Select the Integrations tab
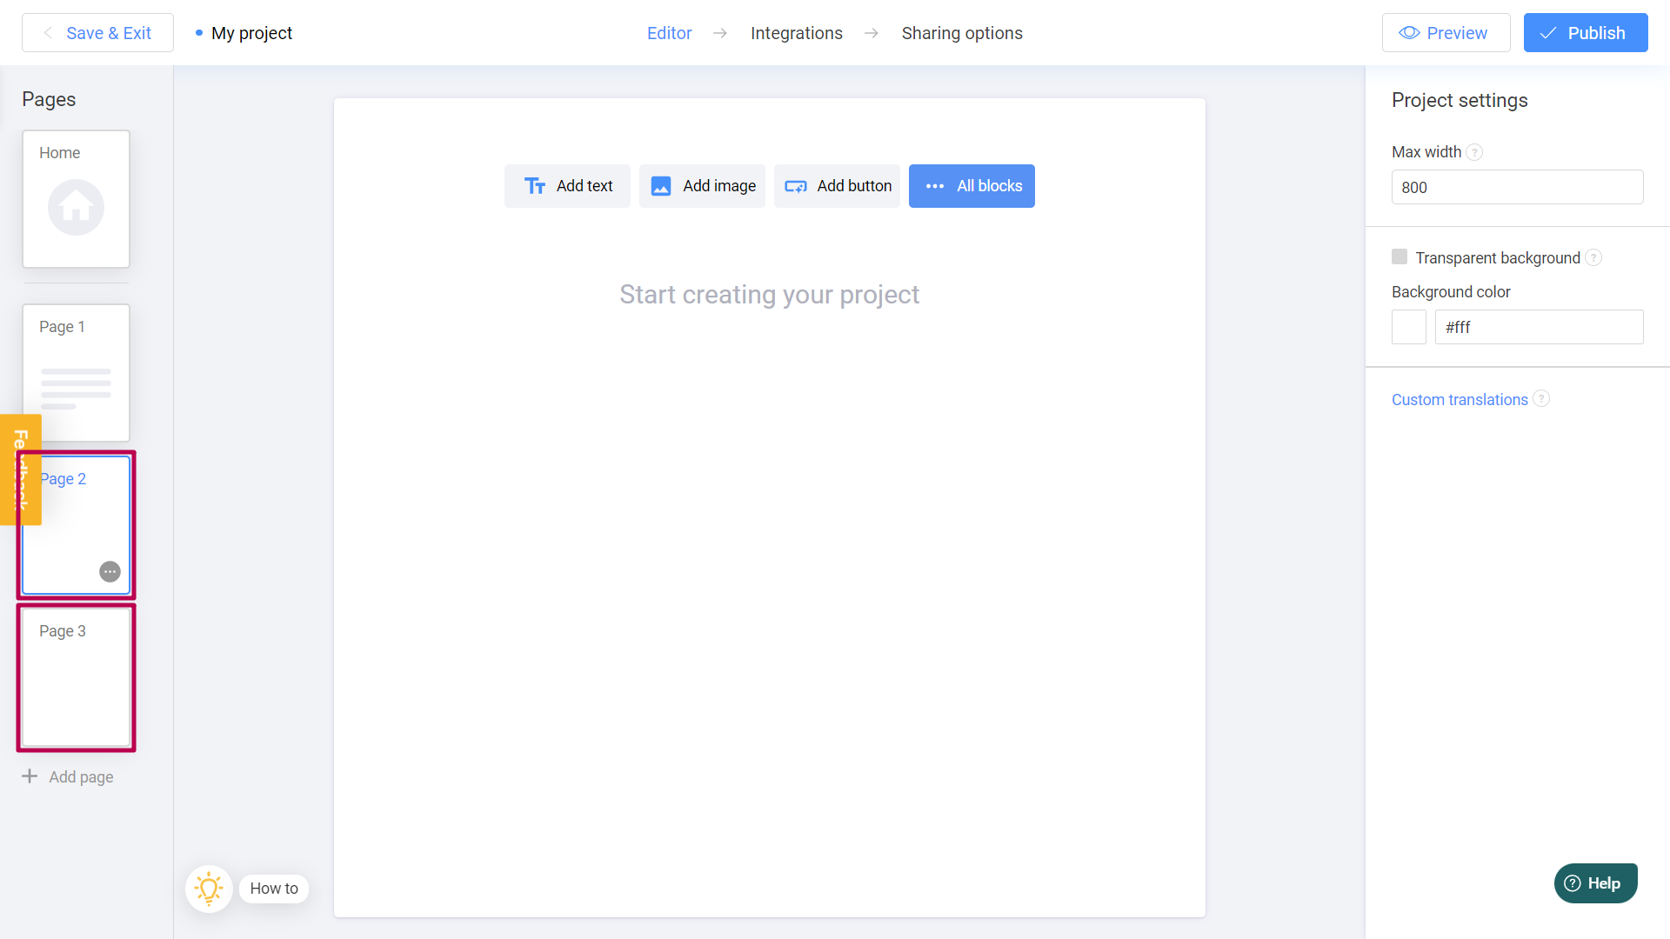 pos(797,32)
